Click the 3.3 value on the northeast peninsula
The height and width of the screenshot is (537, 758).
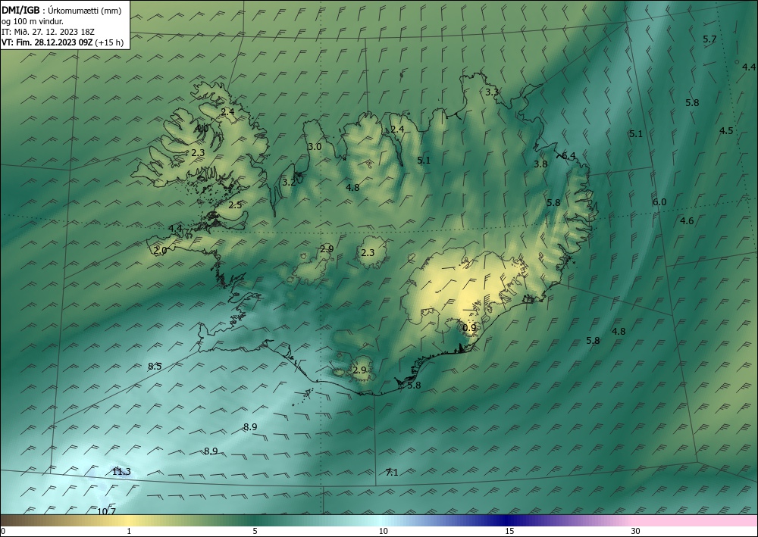click(x=492, y=92)
